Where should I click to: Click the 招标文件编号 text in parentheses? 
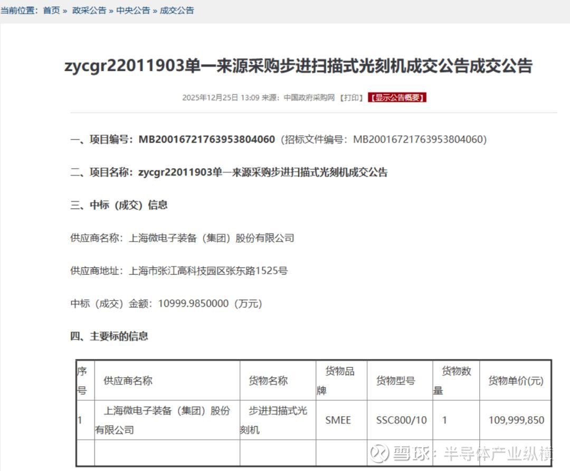pos(384,139)
